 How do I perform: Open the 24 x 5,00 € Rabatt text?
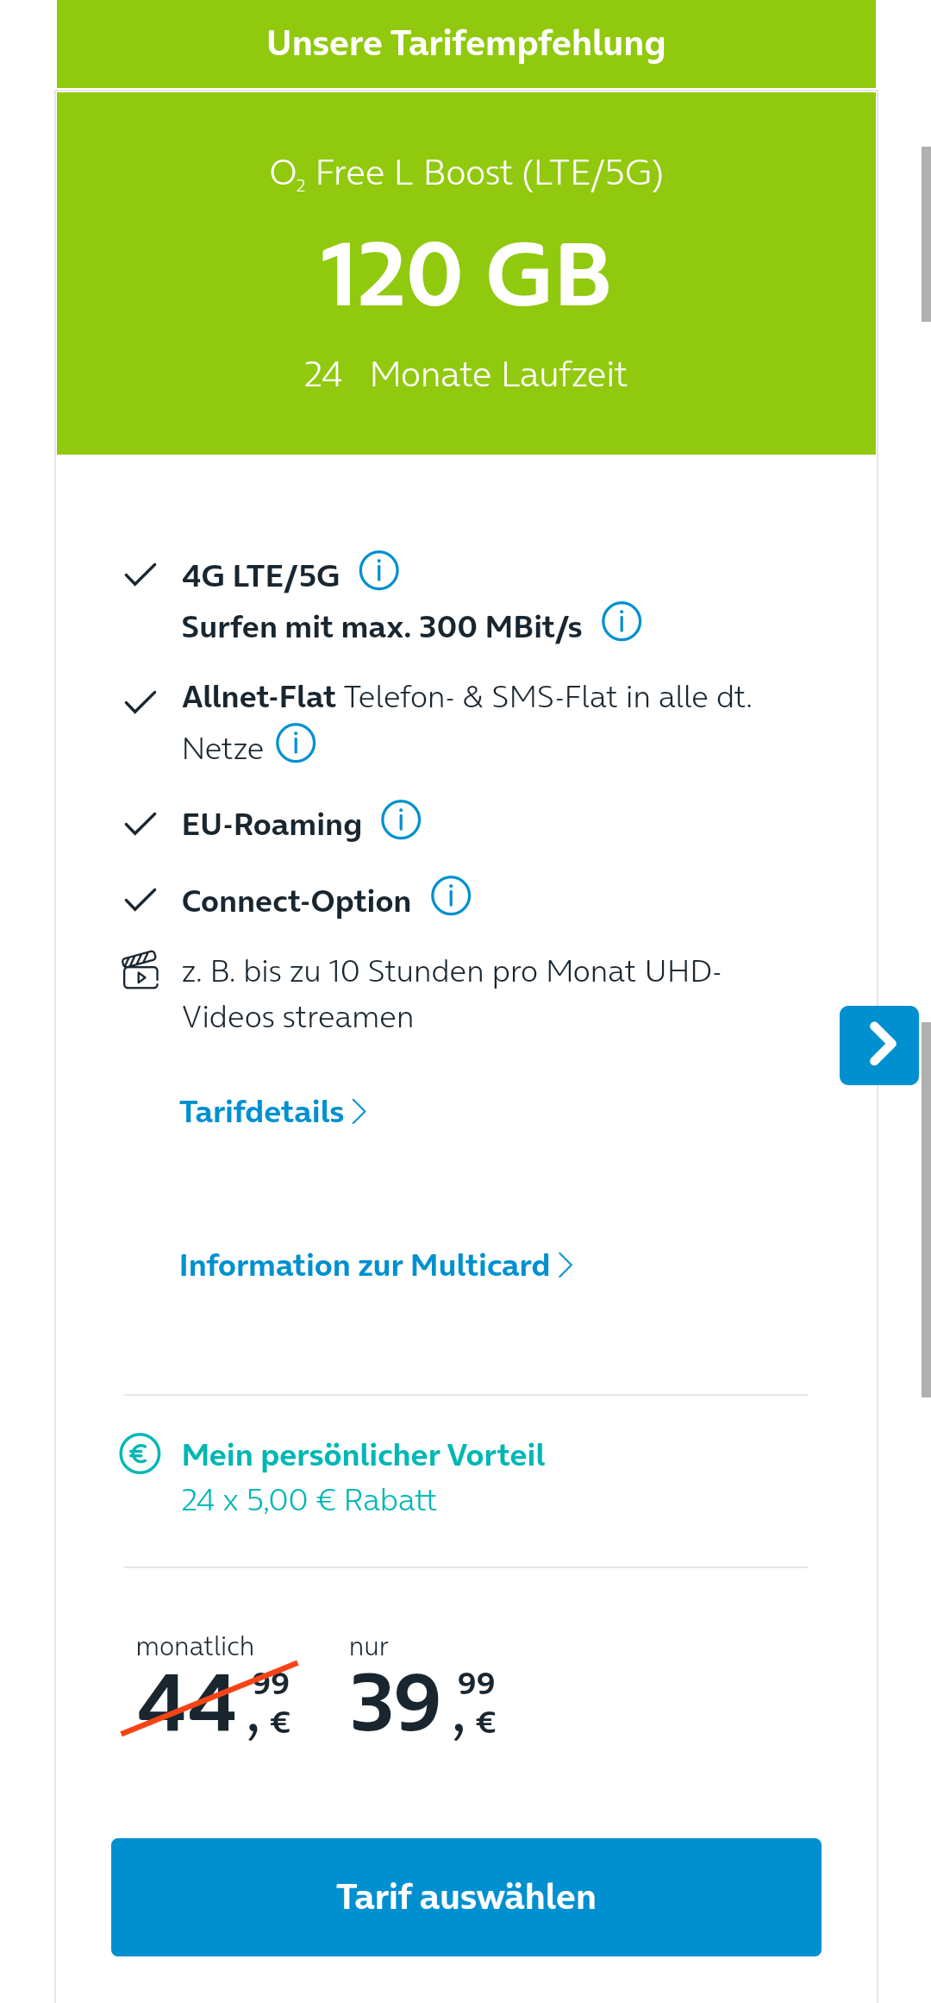tap(309, 1501)
